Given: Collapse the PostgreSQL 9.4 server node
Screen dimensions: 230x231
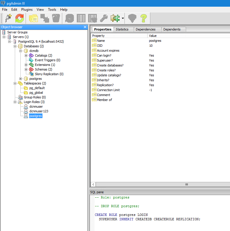Looking at the screenshot, I should point(9,41).
